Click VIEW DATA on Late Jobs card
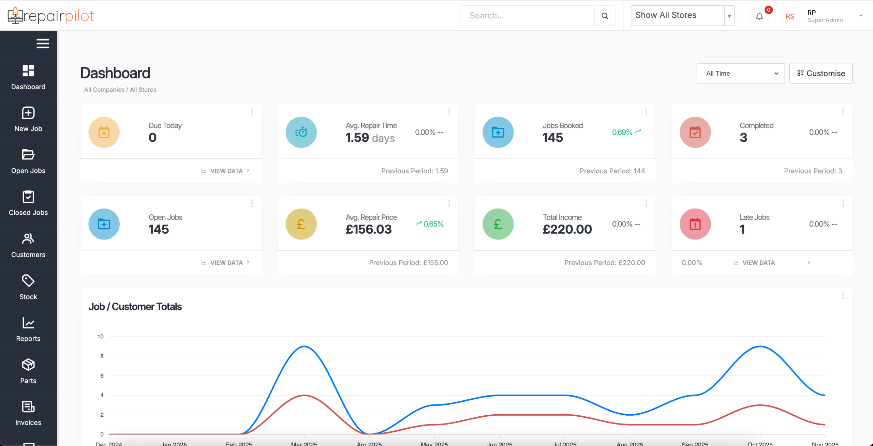 [x=758, y=263]
